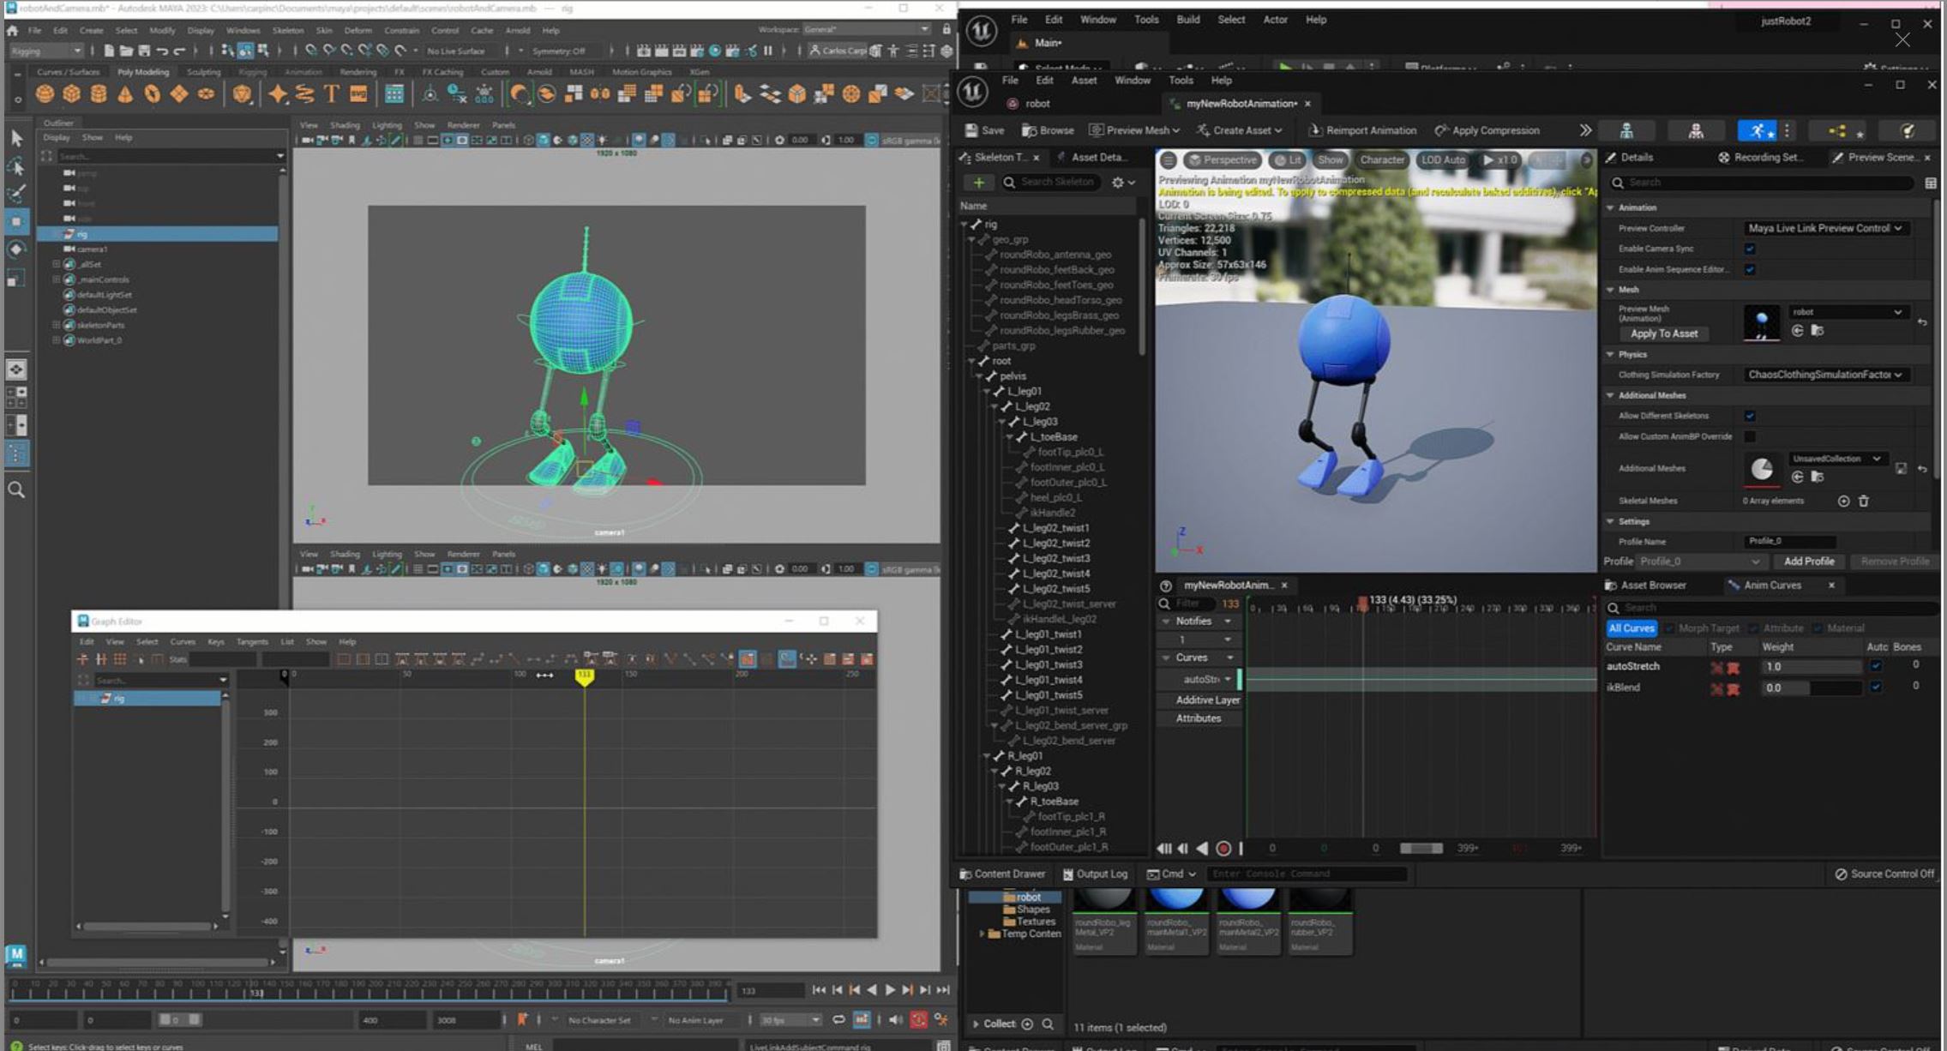Collapse the L_leg01 bone in the skeleton tree

click(988, 392)
